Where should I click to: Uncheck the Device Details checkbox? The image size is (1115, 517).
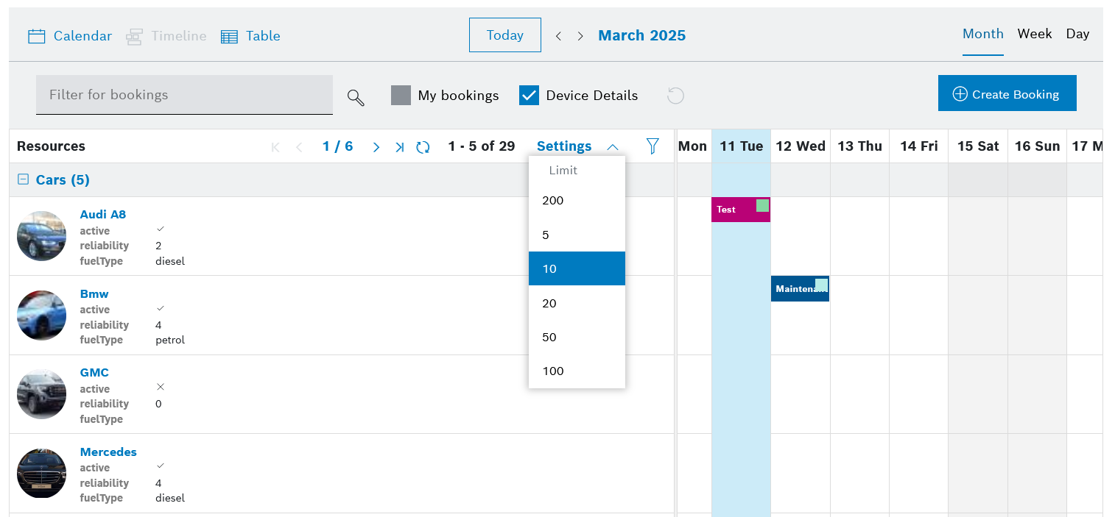[529, 96]
